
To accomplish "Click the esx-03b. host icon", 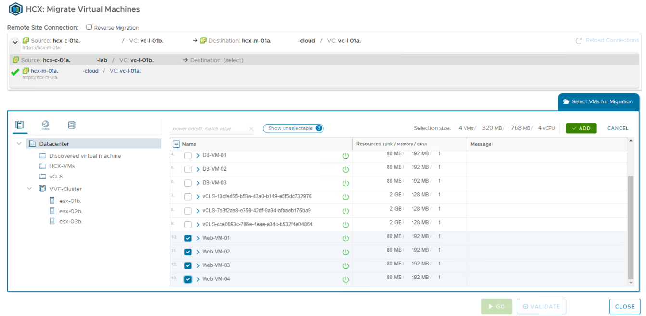I will tap(52, 221).
